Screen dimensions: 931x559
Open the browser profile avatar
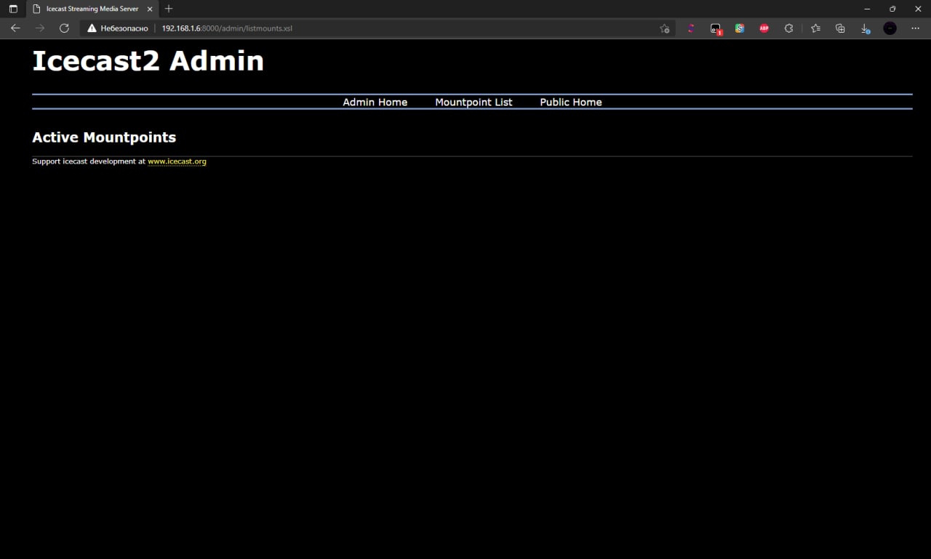click(890, 28)
